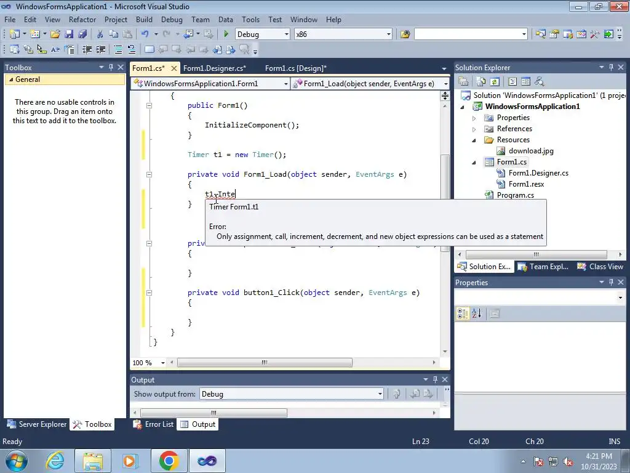Click the Find in Files icon

(x=405, y=34)
